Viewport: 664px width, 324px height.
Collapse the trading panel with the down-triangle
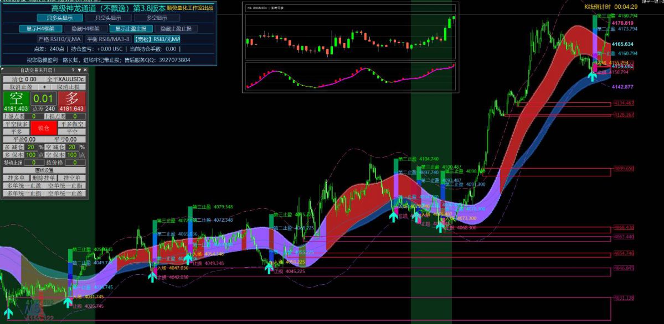(79, 70)
